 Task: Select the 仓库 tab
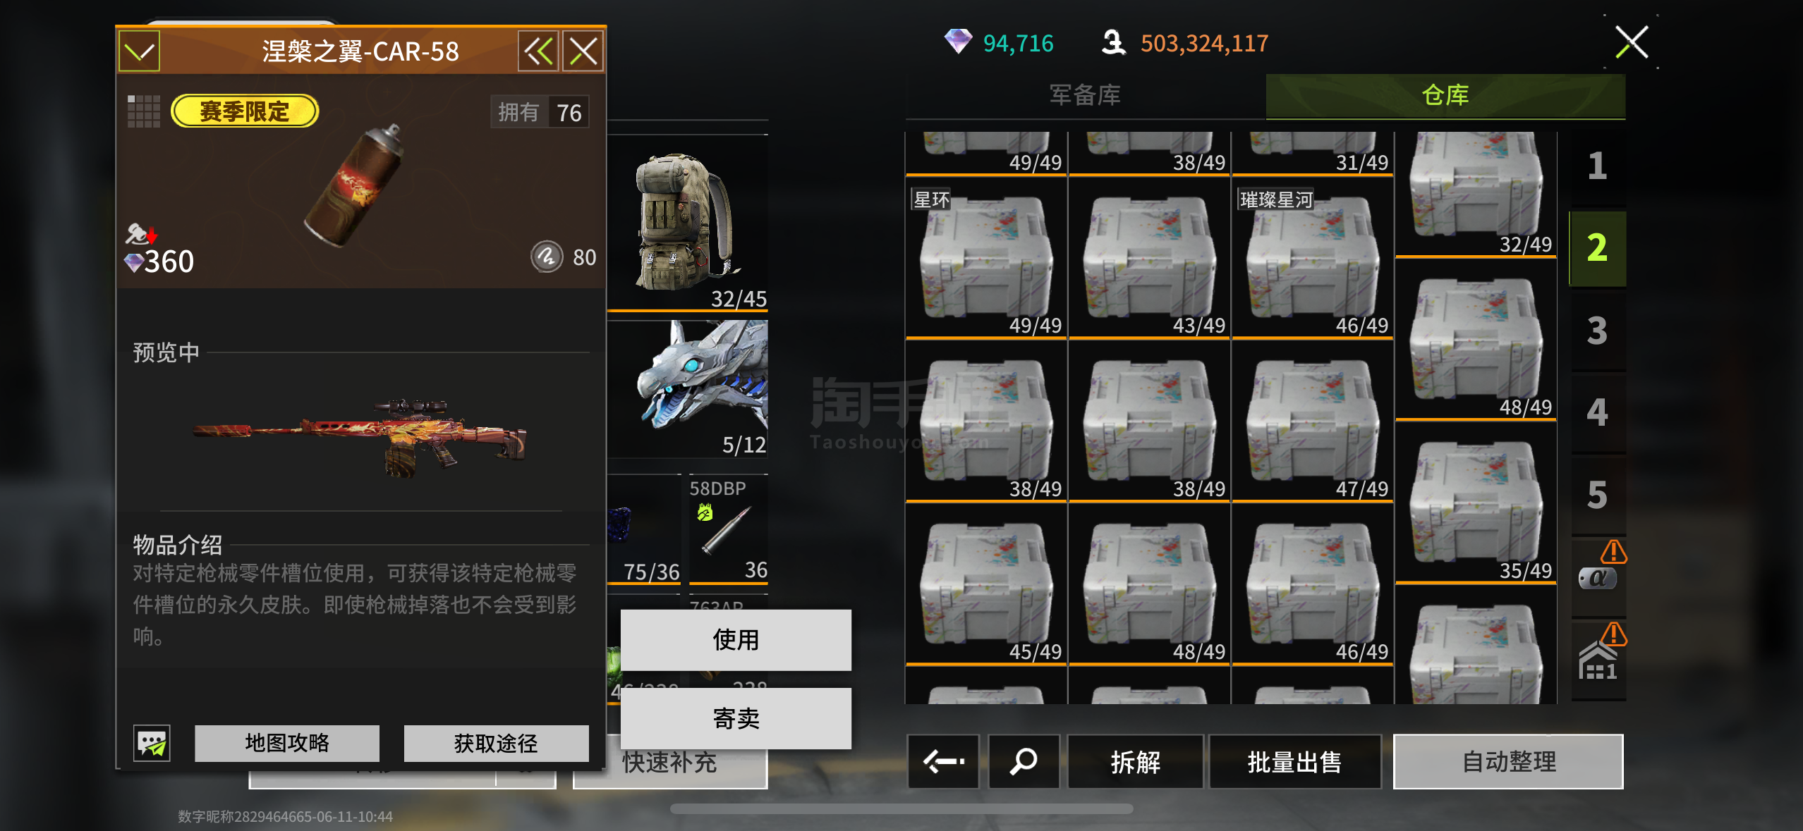coord(1445,95)
